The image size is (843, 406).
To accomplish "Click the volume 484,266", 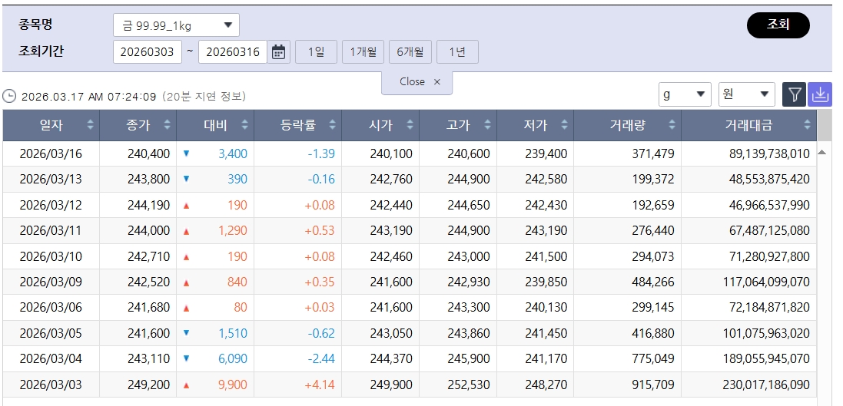I will coord(652,282).
